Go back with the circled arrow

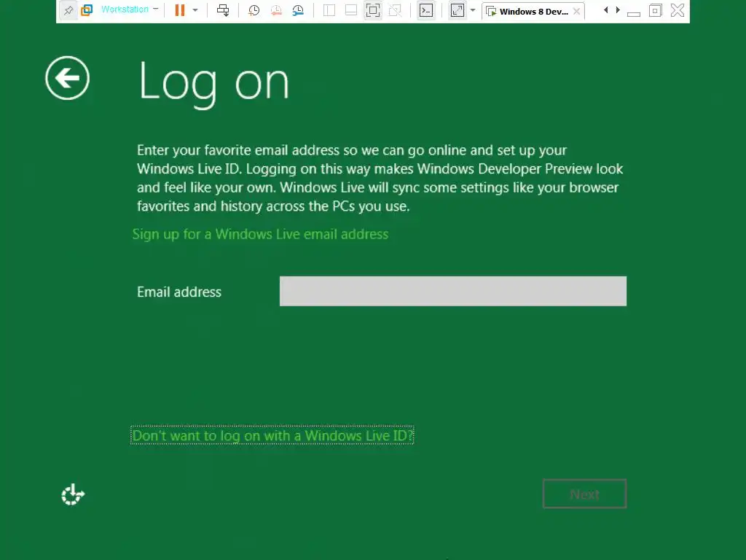67,78
